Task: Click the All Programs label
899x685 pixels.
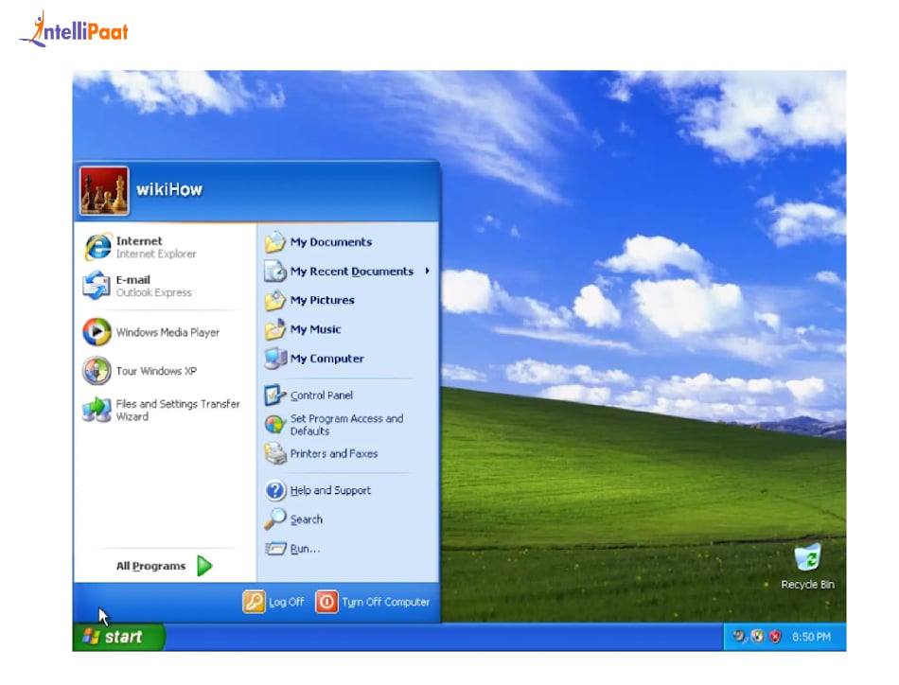Action: [150, 566]
